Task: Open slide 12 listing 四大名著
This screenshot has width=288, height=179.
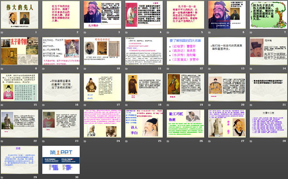Action: click(x=185, y=51)
